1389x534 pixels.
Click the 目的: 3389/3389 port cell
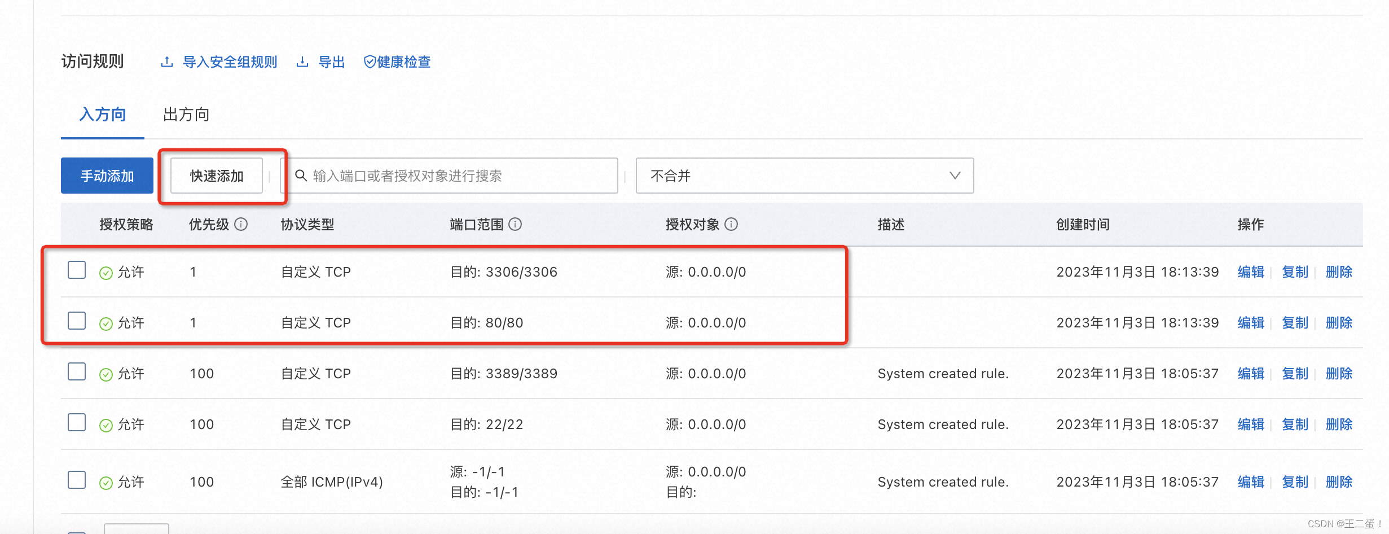504,374
